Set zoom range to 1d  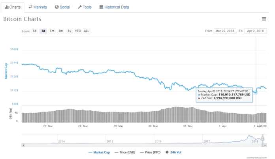click(34, 31)
